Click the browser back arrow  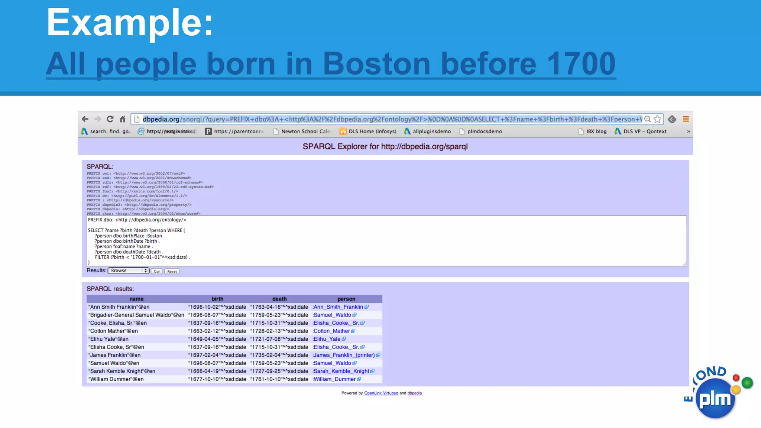85,119
